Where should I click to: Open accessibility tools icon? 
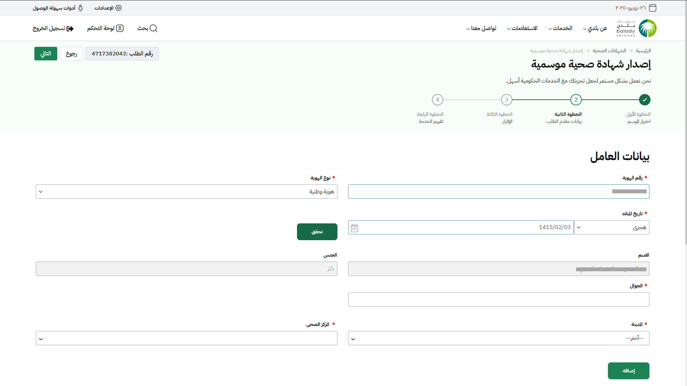coord(81,8)
